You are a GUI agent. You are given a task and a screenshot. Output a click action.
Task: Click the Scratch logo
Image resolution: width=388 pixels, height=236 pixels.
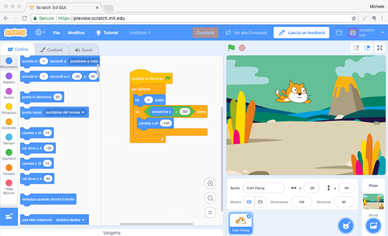(x=15, y=32)
